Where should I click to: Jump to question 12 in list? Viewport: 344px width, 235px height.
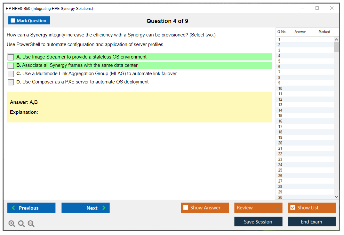(x=280, y=99)
